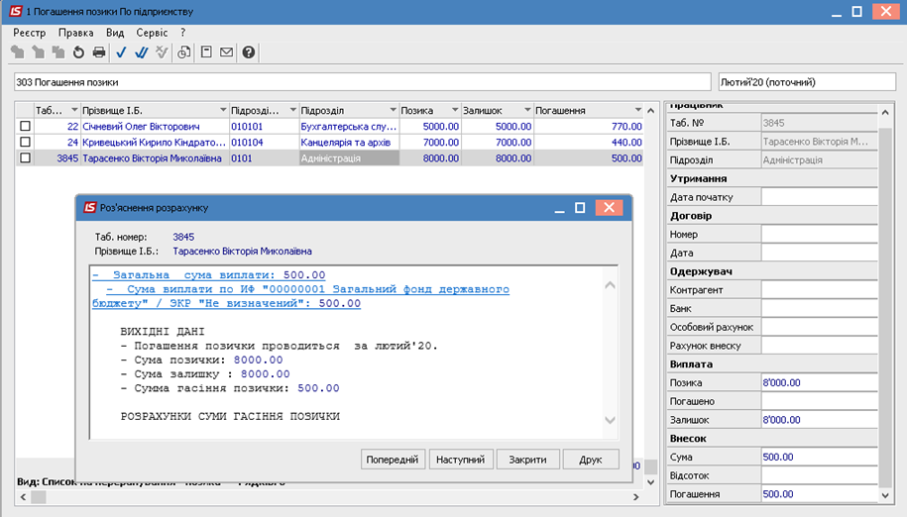Click scroll down arrow of the right properties panel
This screenshot has height=517, width=907.
[x=885, y=495]
